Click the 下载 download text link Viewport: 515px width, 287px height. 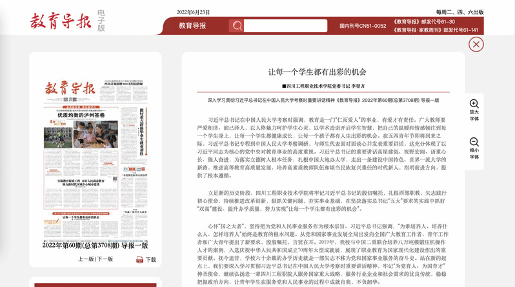(151, 259)
